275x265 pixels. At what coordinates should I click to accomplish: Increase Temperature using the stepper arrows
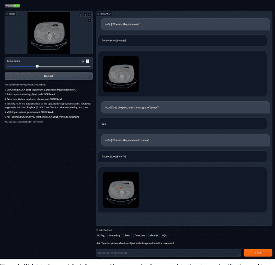tap(88, 60)
